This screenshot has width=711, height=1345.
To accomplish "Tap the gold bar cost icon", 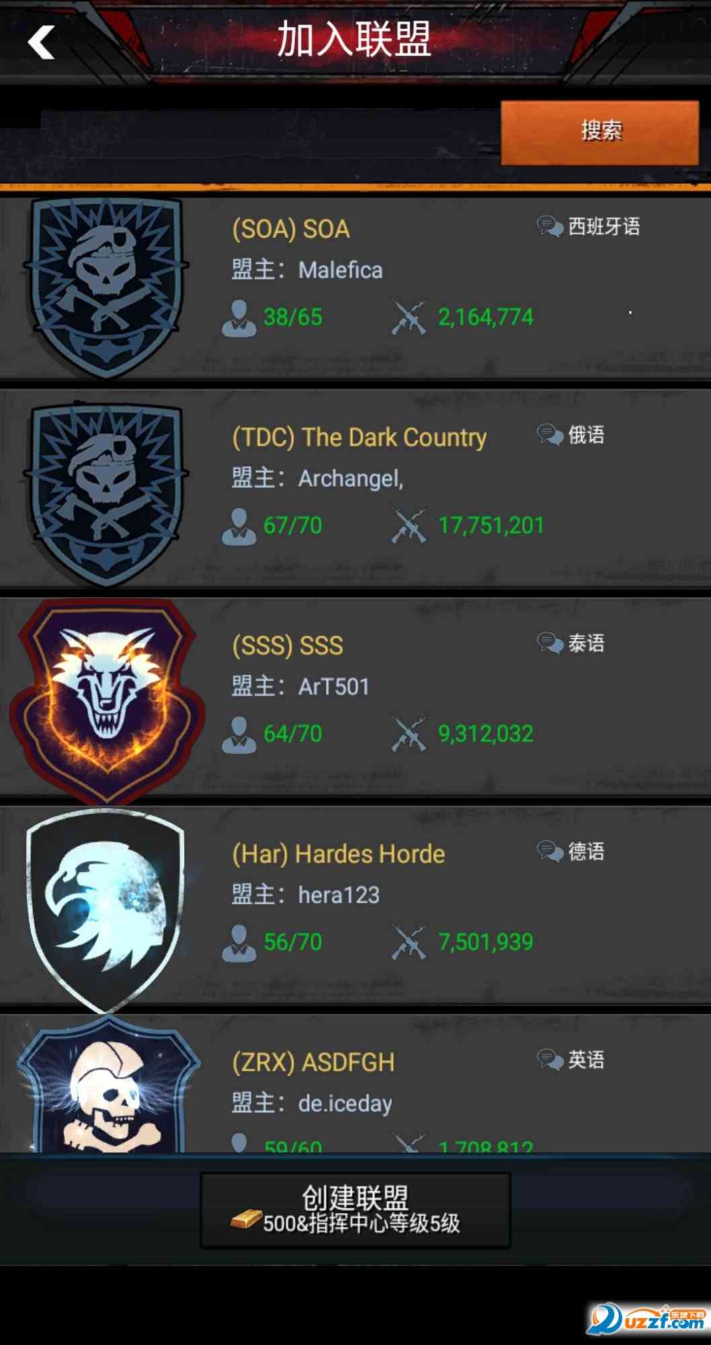I will click(x=245, y=1219).
